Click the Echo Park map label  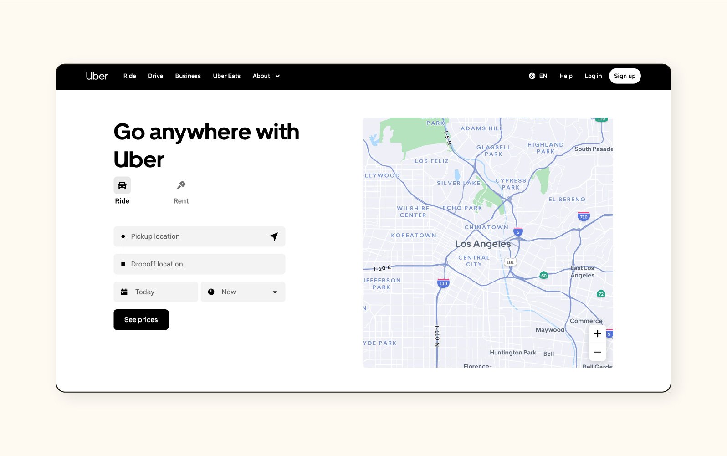pos(462,208)
